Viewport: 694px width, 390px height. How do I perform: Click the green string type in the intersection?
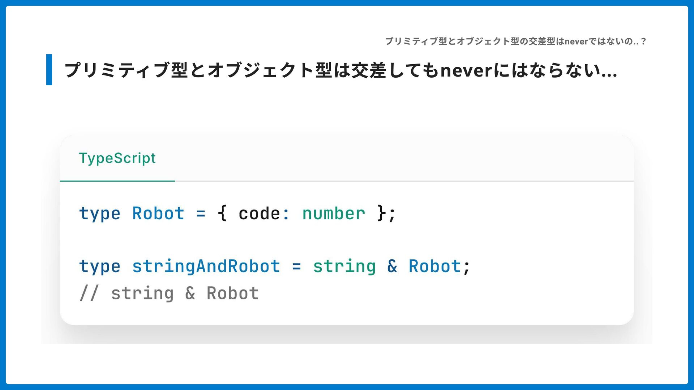tap(344, 266)
